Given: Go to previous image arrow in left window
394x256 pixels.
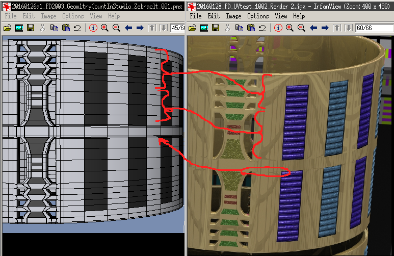Looking at the screenshot, I should click(128, 28).
